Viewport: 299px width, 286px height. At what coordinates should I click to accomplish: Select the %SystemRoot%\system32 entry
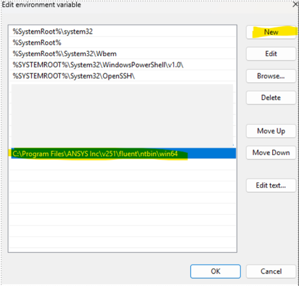point(52,32)
